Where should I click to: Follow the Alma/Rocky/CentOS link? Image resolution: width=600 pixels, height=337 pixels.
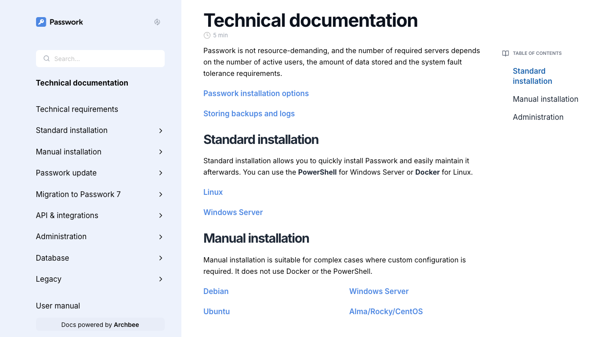tap(386, 312)
